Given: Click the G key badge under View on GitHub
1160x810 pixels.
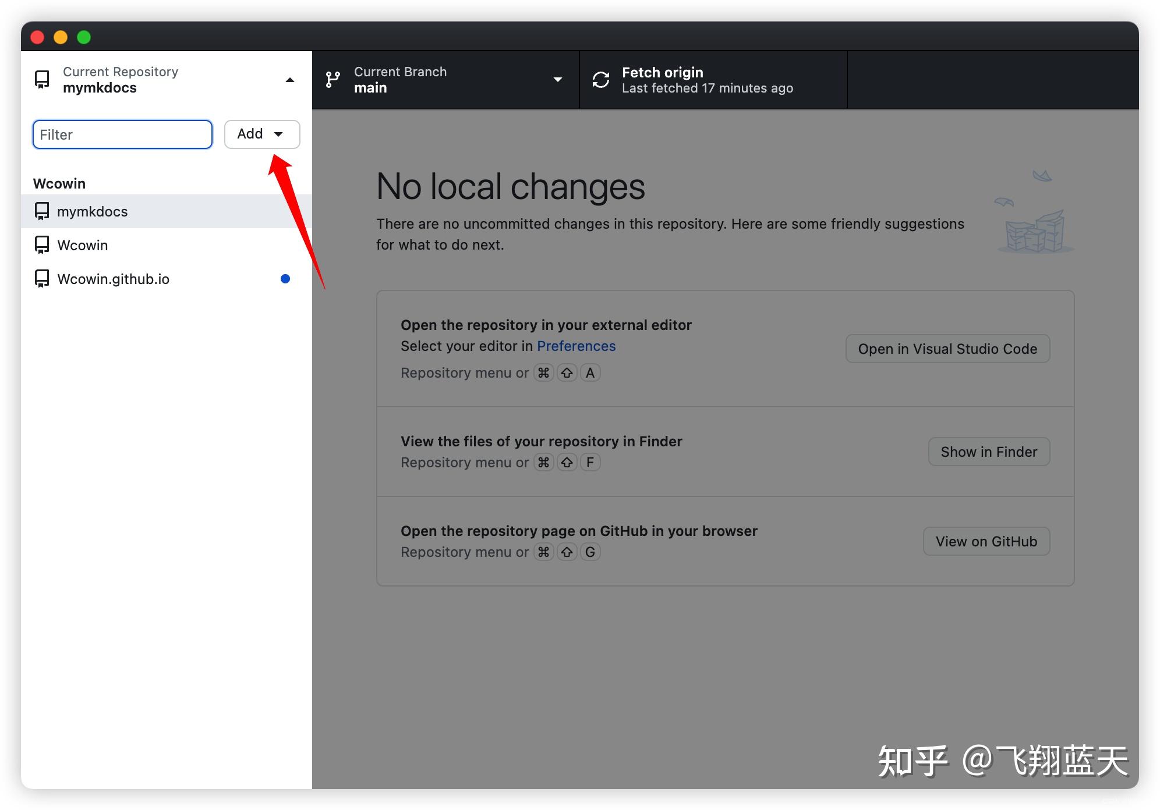Looking at the screenshot, I should (x=590, y=552).
